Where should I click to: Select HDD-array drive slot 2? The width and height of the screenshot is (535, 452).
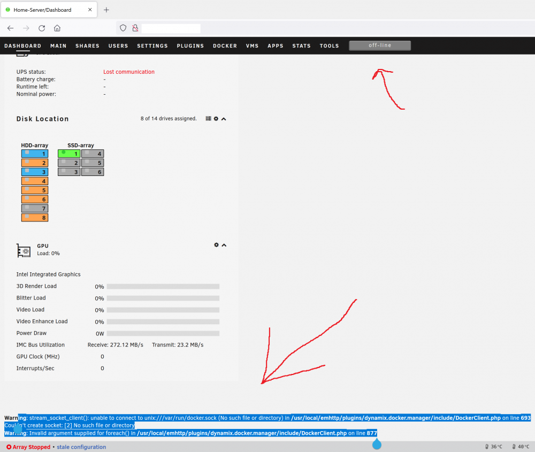(x=35, y=163)
